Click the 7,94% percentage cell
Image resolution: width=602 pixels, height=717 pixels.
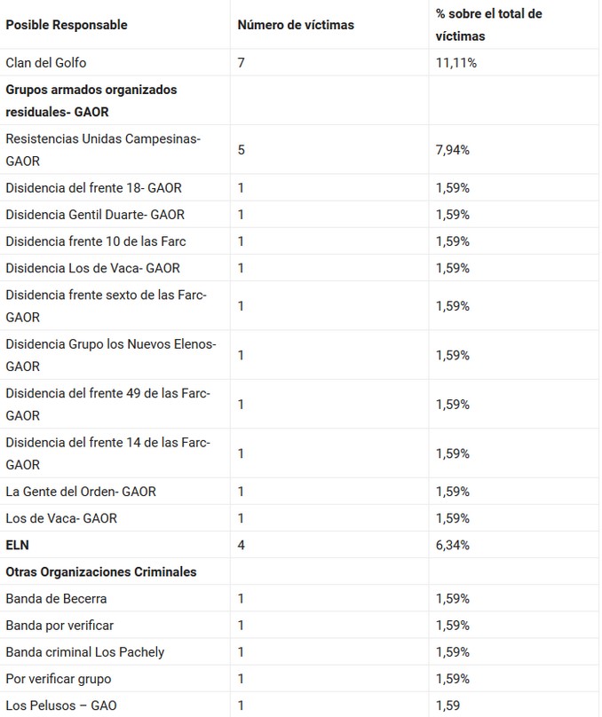453,150
